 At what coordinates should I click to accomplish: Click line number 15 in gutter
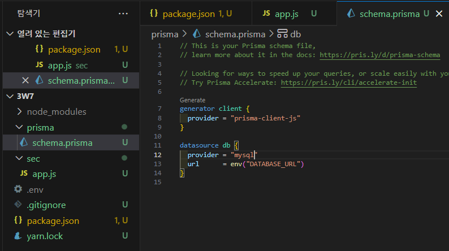click(158, 182)
